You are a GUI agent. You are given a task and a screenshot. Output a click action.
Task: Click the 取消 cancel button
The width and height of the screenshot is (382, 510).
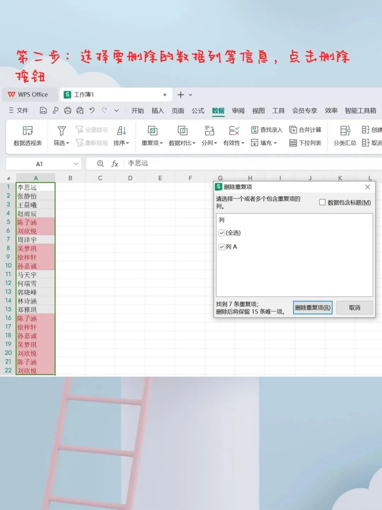(x=354, y=307)
